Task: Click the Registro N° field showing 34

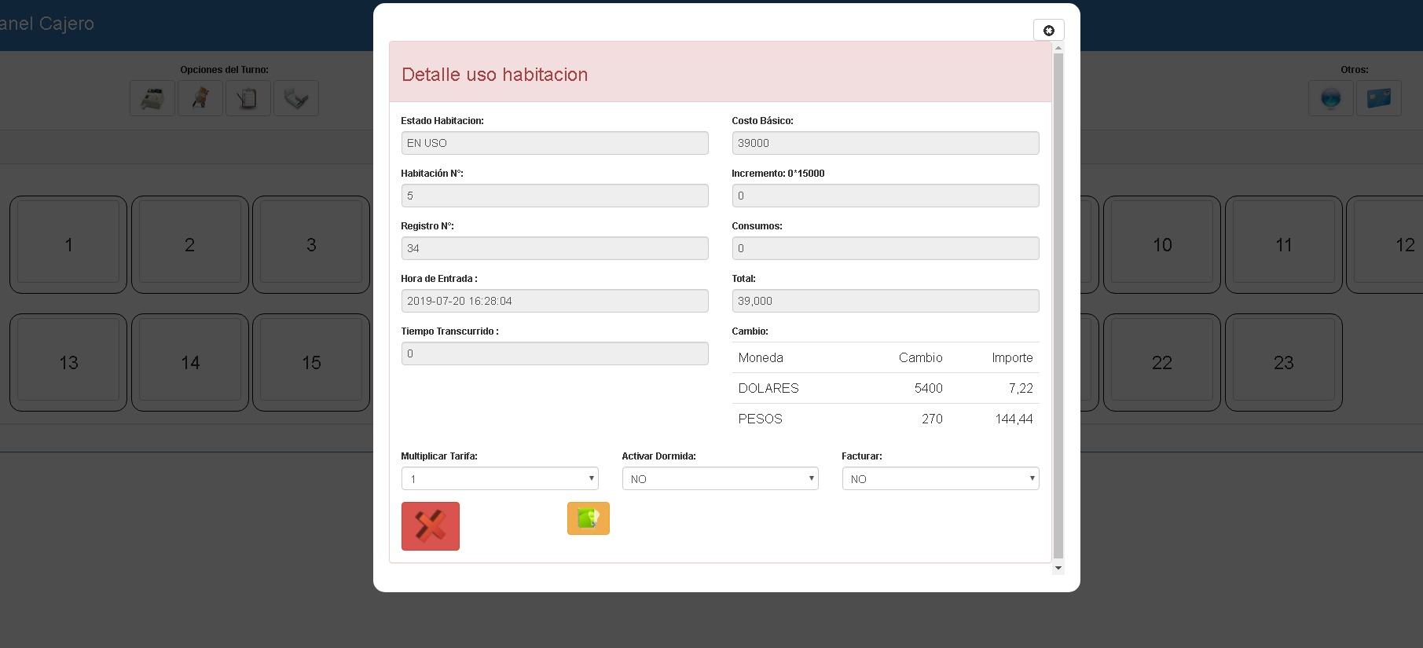Action: click(555, 248)
